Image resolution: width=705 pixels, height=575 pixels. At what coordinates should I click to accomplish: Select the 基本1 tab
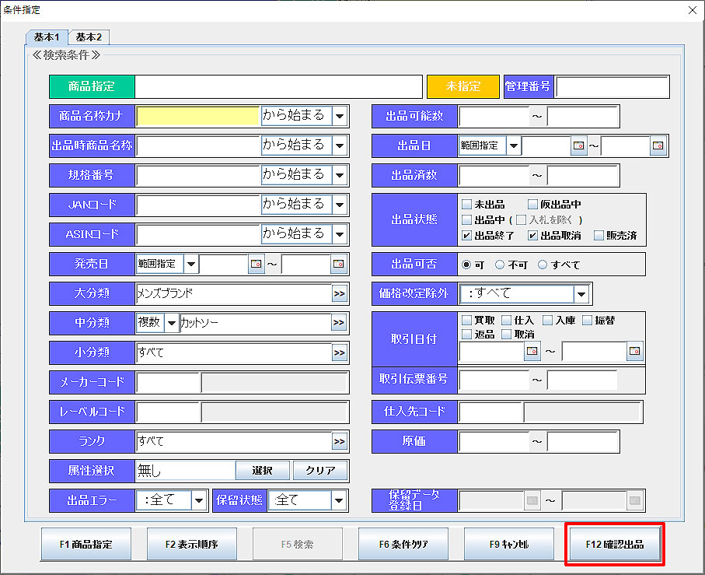47,37
